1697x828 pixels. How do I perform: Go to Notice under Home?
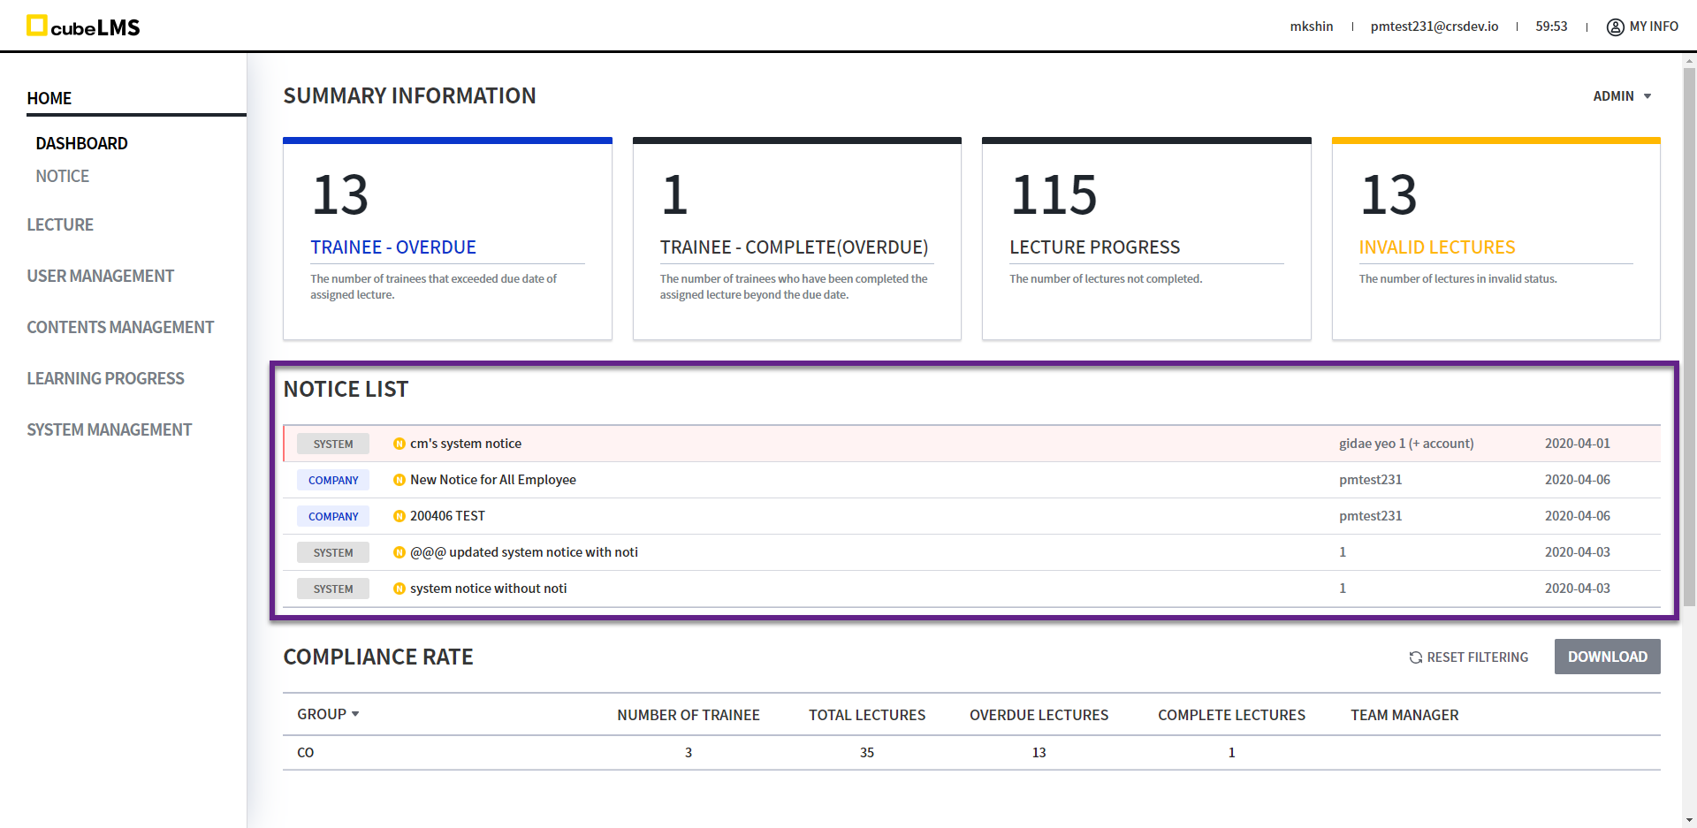coord(62,176)
